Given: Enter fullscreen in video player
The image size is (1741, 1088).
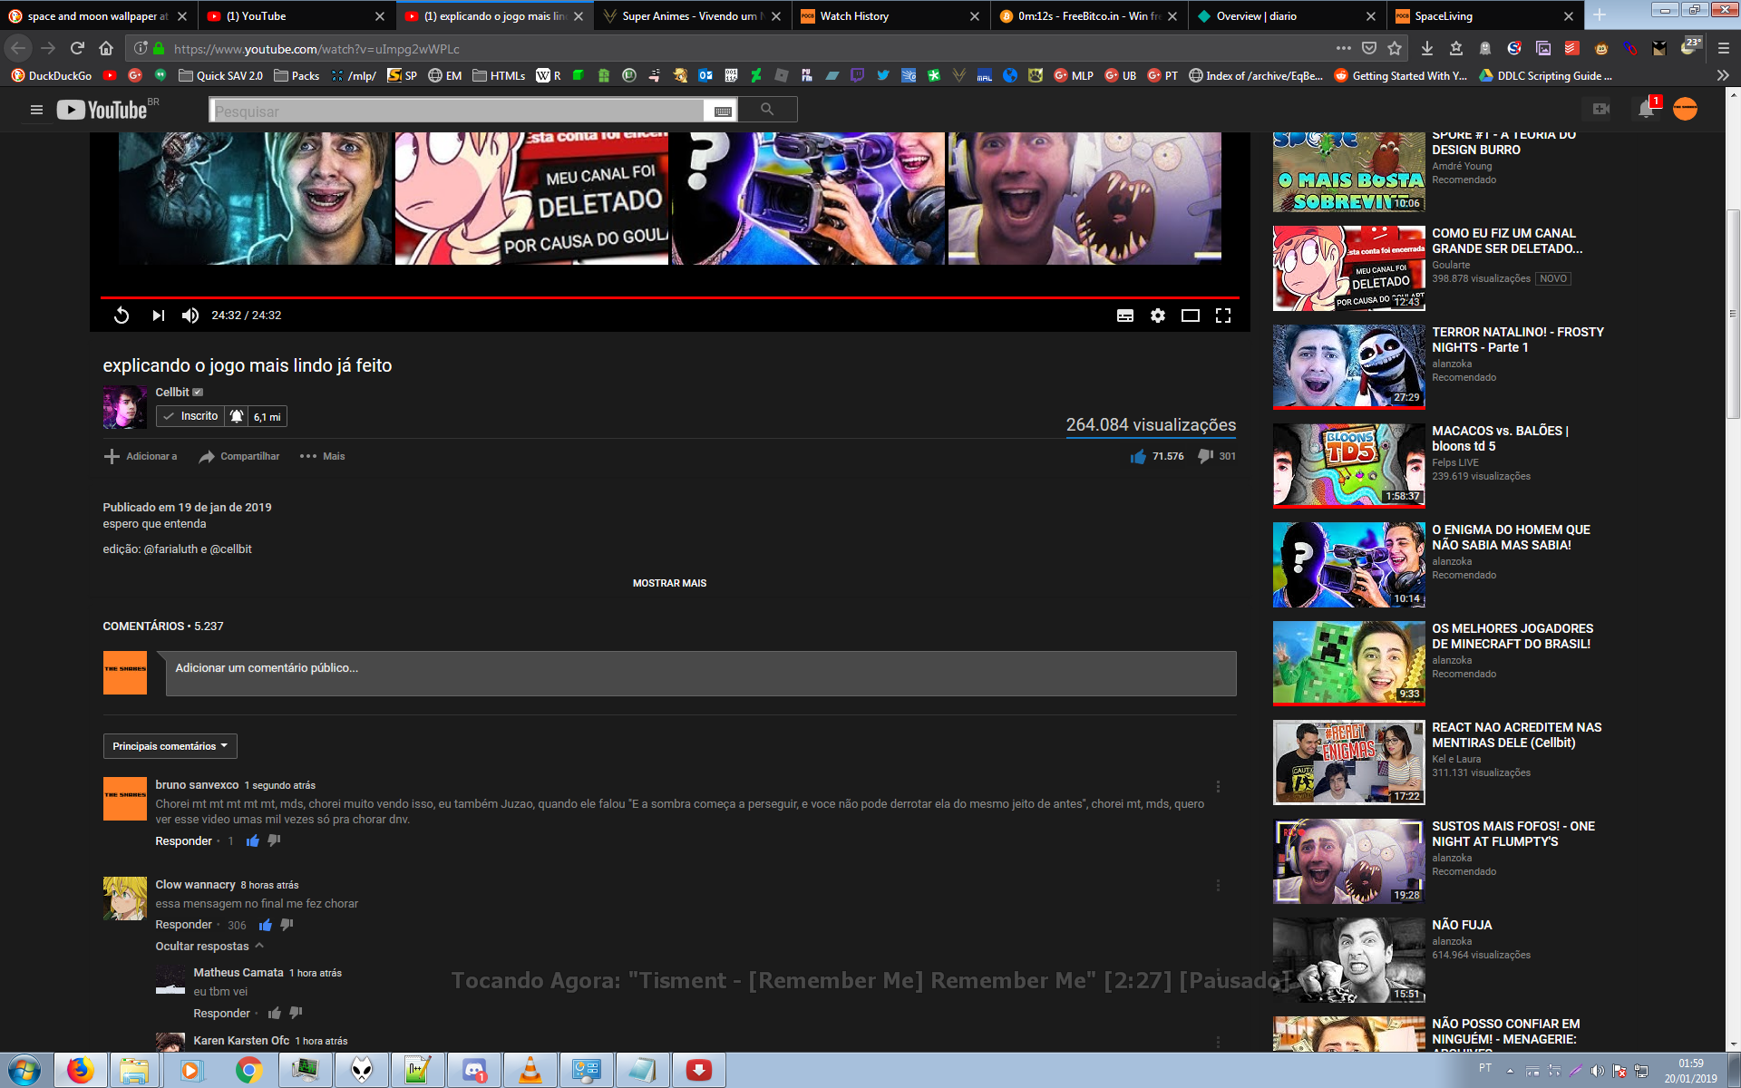Looking at the screenshot, I should [x=1223, y=316].
